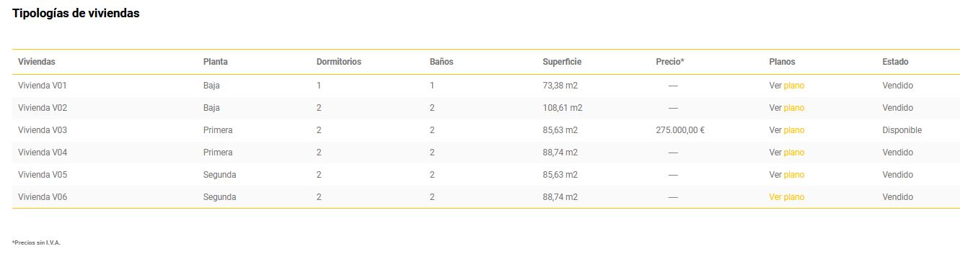The height and width of the screenshot is (259, 960).
Task: Select the Dormitorios column header
Action: pos(339,62)
